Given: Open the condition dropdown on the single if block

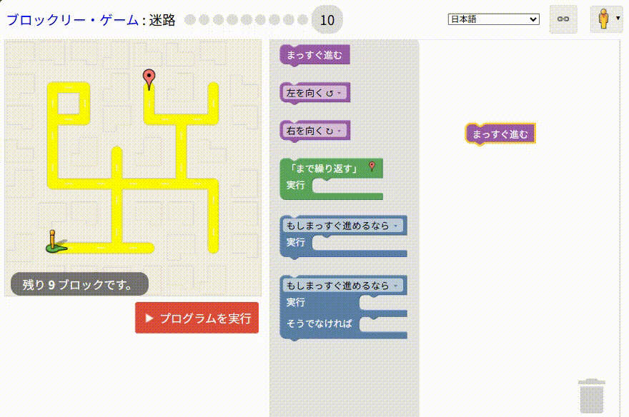Looking at the screenshot, I should click(343, 226).
